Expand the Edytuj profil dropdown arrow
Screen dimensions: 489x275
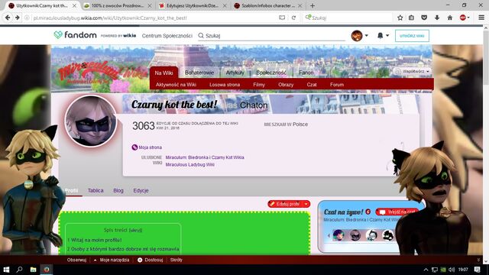306,204
